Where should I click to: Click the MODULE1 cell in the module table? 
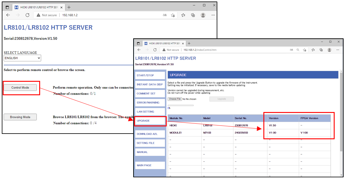coord(185,133)
